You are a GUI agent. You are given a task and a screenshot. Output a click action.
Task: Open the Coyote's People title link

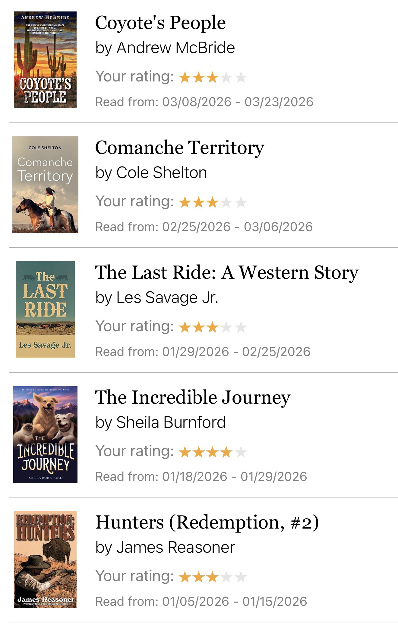click(160, 23)
